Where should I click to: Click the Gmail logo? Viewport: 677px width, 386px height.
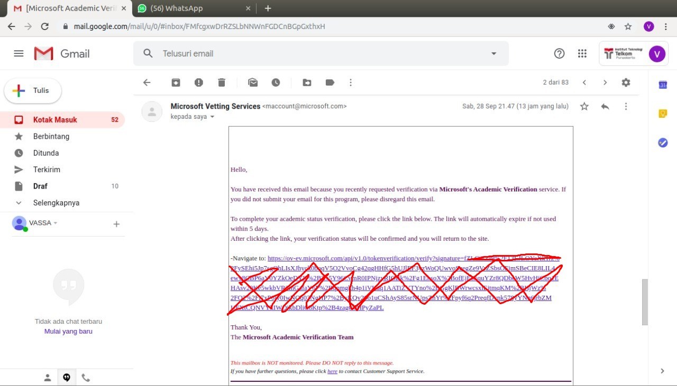tap(62, 53)
